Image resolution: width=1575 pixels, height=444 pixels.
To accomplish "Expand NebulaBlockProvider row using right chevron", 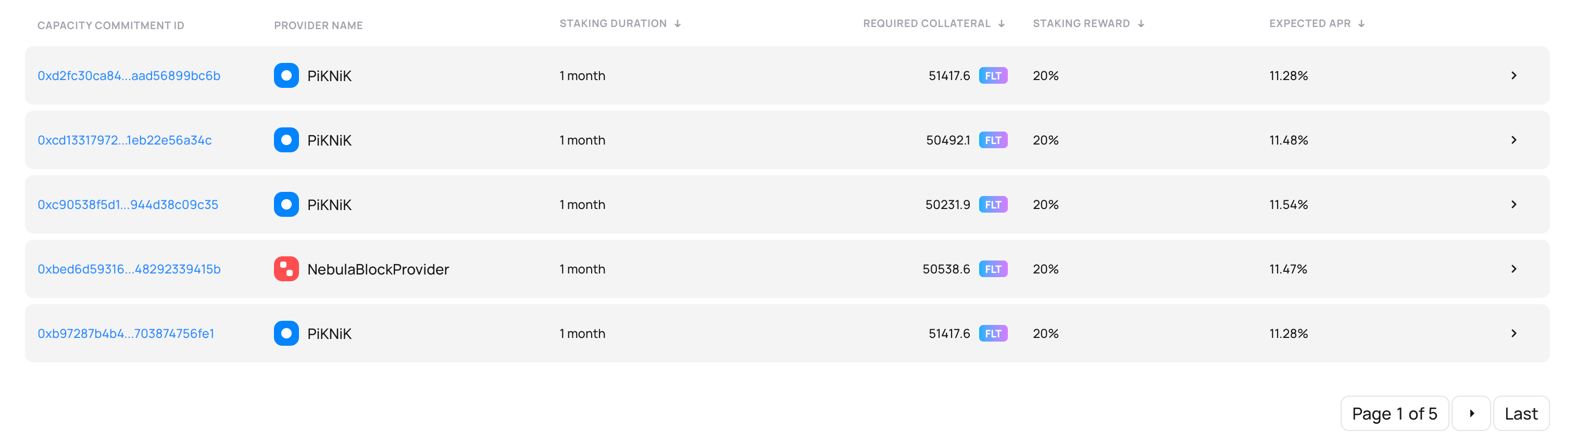I will click(1514, 269).
